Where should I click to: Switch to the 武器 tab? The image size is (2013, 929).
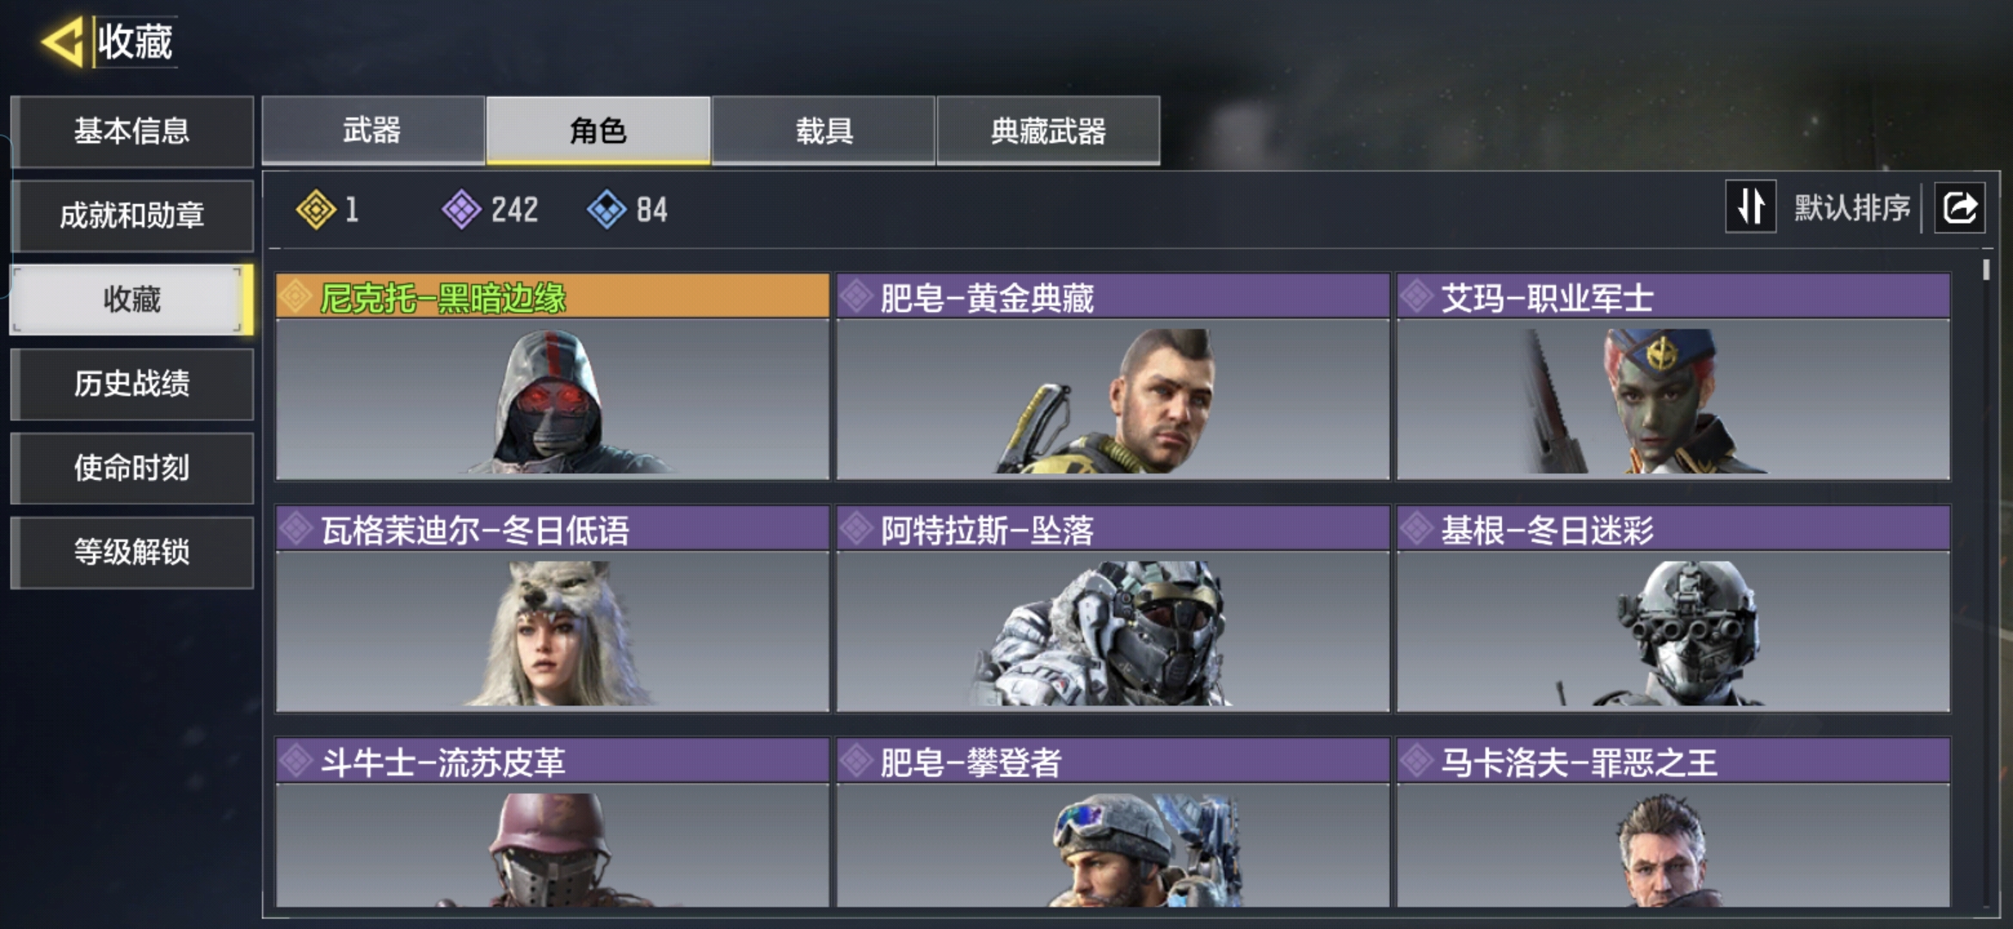[372, 130]
